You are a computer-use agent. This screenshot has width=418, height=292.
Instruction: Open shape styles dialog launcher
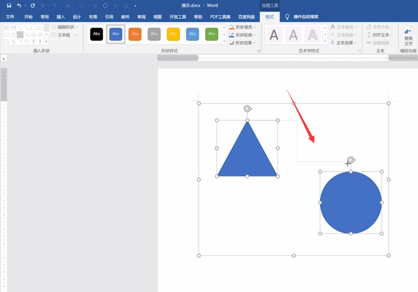258,51
